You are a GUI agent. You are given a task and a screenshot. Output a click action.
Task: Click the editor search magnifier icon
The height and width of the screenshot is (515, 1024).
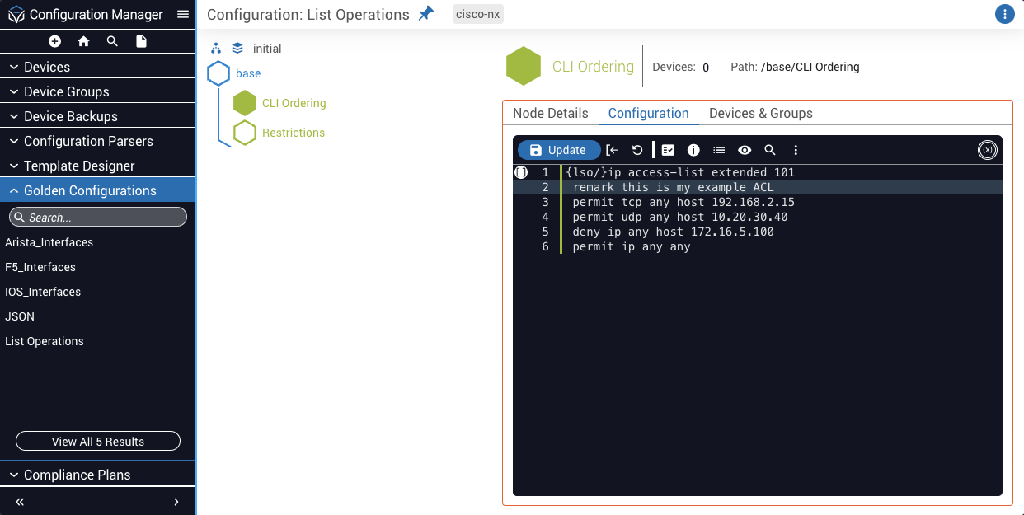coord(769,150)
